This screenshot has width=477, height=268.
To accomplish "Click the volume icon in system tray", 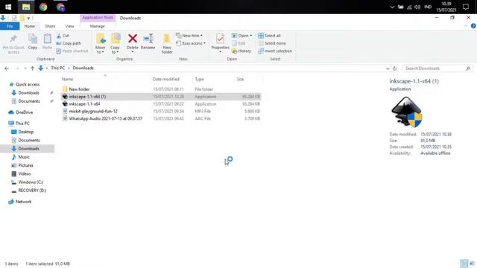I will coord(417,7).
